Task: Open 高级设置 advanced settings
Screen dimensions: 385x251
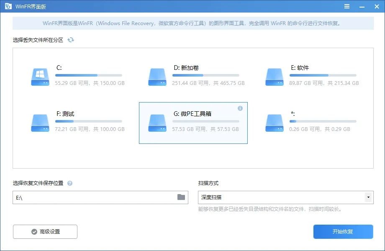Action: (x=45, y=232)
